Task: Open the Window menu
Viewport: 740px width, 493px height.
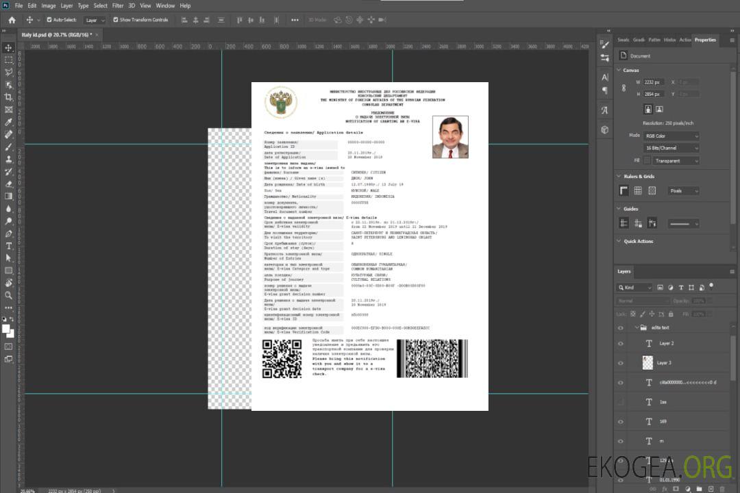Action: (x=165, y=5)
